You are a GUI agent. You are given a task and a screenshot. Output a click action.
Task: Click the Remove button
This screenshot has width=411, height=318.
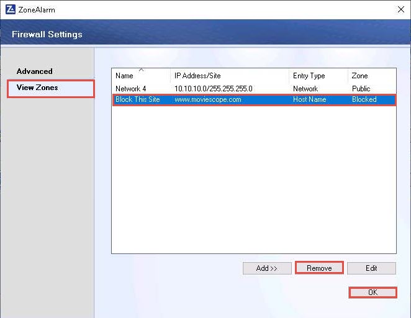point(319,268)
